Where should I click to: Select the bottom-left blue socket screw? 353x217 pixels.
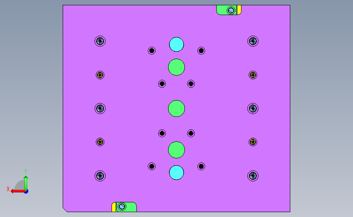(x=100, y=176)
